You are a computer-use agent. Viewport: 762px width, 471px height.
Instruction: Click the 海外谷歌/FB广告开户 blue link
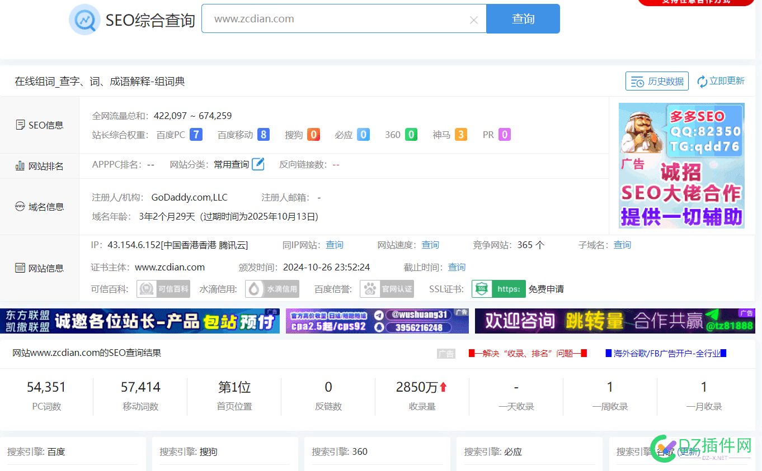coord(666,353)
